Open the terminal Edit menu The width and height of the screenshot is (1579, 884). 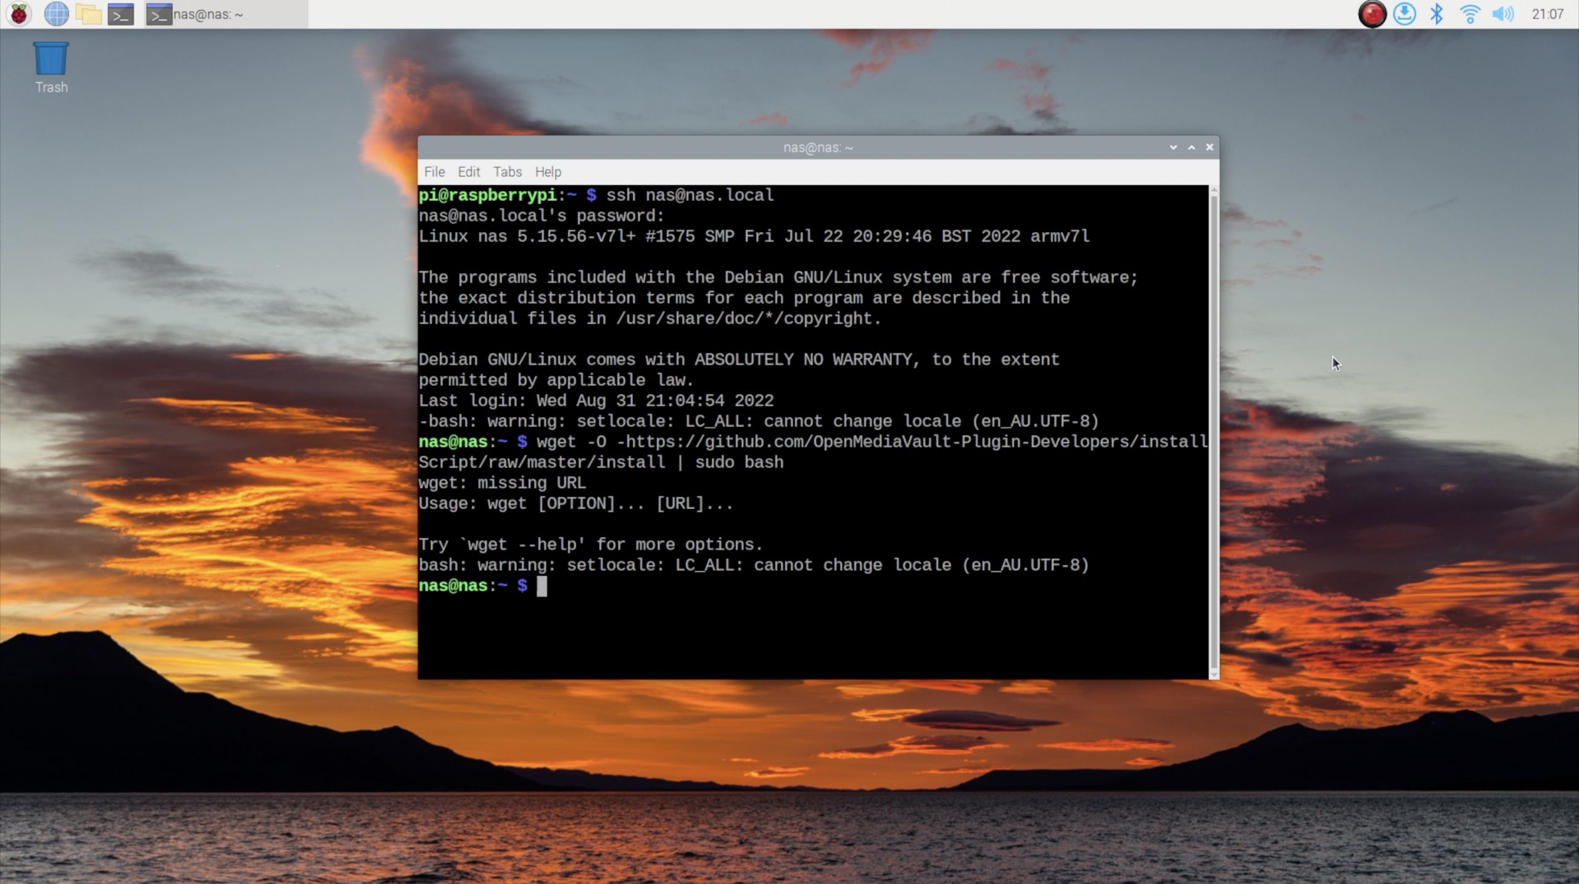coord(469,172)
